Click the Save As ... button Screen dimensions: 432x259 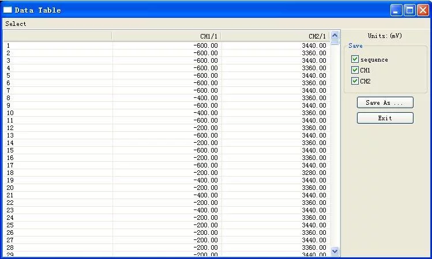coord(385,102)
